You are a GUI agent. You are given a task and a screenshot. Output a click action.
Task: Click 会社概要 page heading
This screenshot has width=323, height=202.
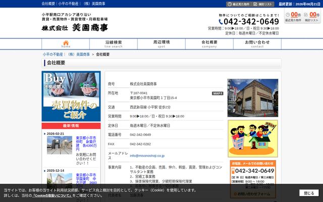point(56,63)
